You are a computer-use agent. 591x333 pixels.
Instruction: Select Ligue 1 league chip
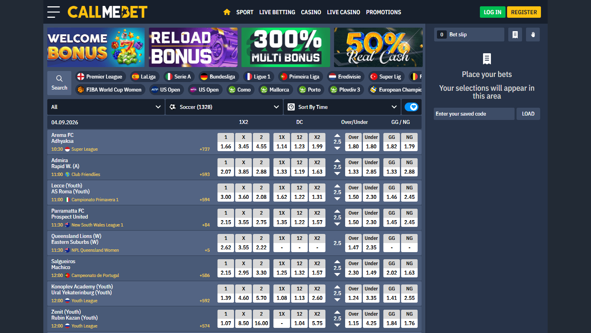[258, 77]
